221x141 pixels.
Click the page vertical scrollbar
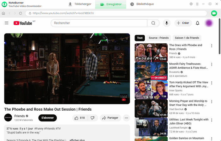(x=219, y=36)
